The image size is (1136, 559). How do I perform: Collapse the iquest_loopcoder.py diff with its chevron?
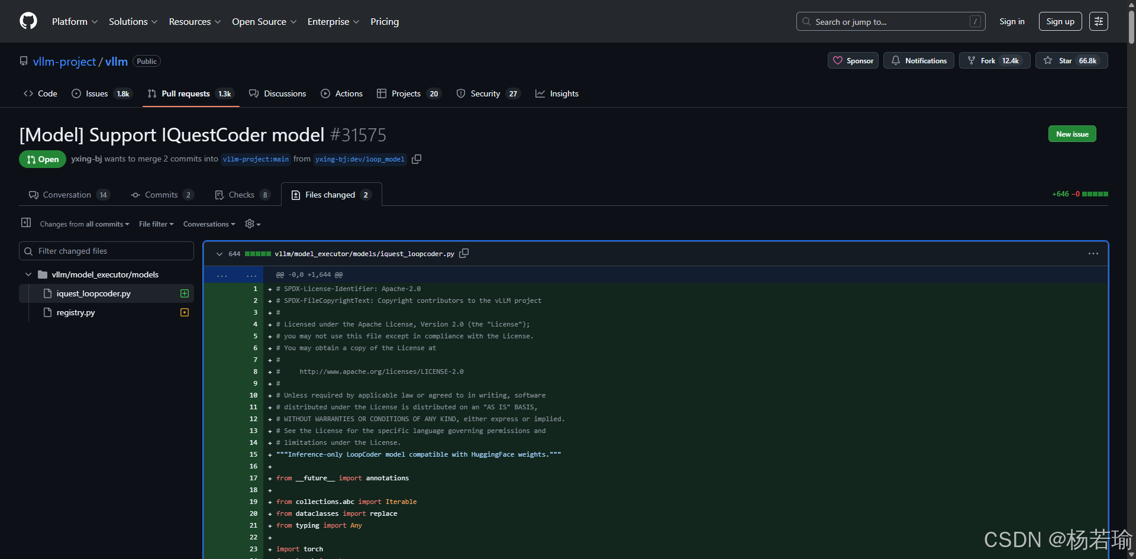[x=219, y=253]
